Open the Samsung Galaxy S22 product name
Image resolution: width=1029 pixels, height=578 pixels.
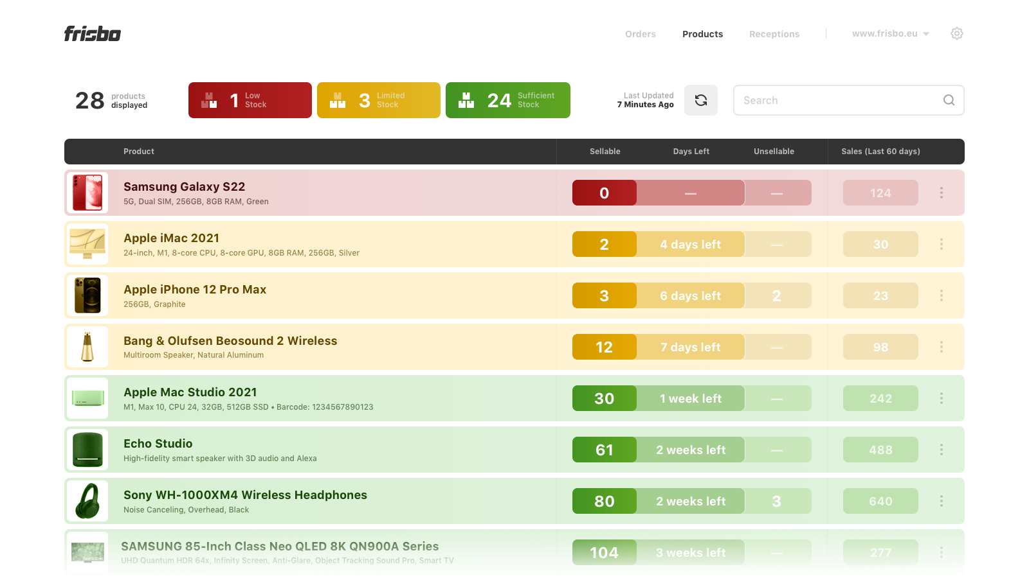pyautogui.click(x=184, y=187)
